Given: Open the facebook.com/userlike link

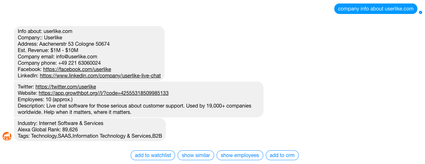Looking at the screenshot, I should coord(77,69).
